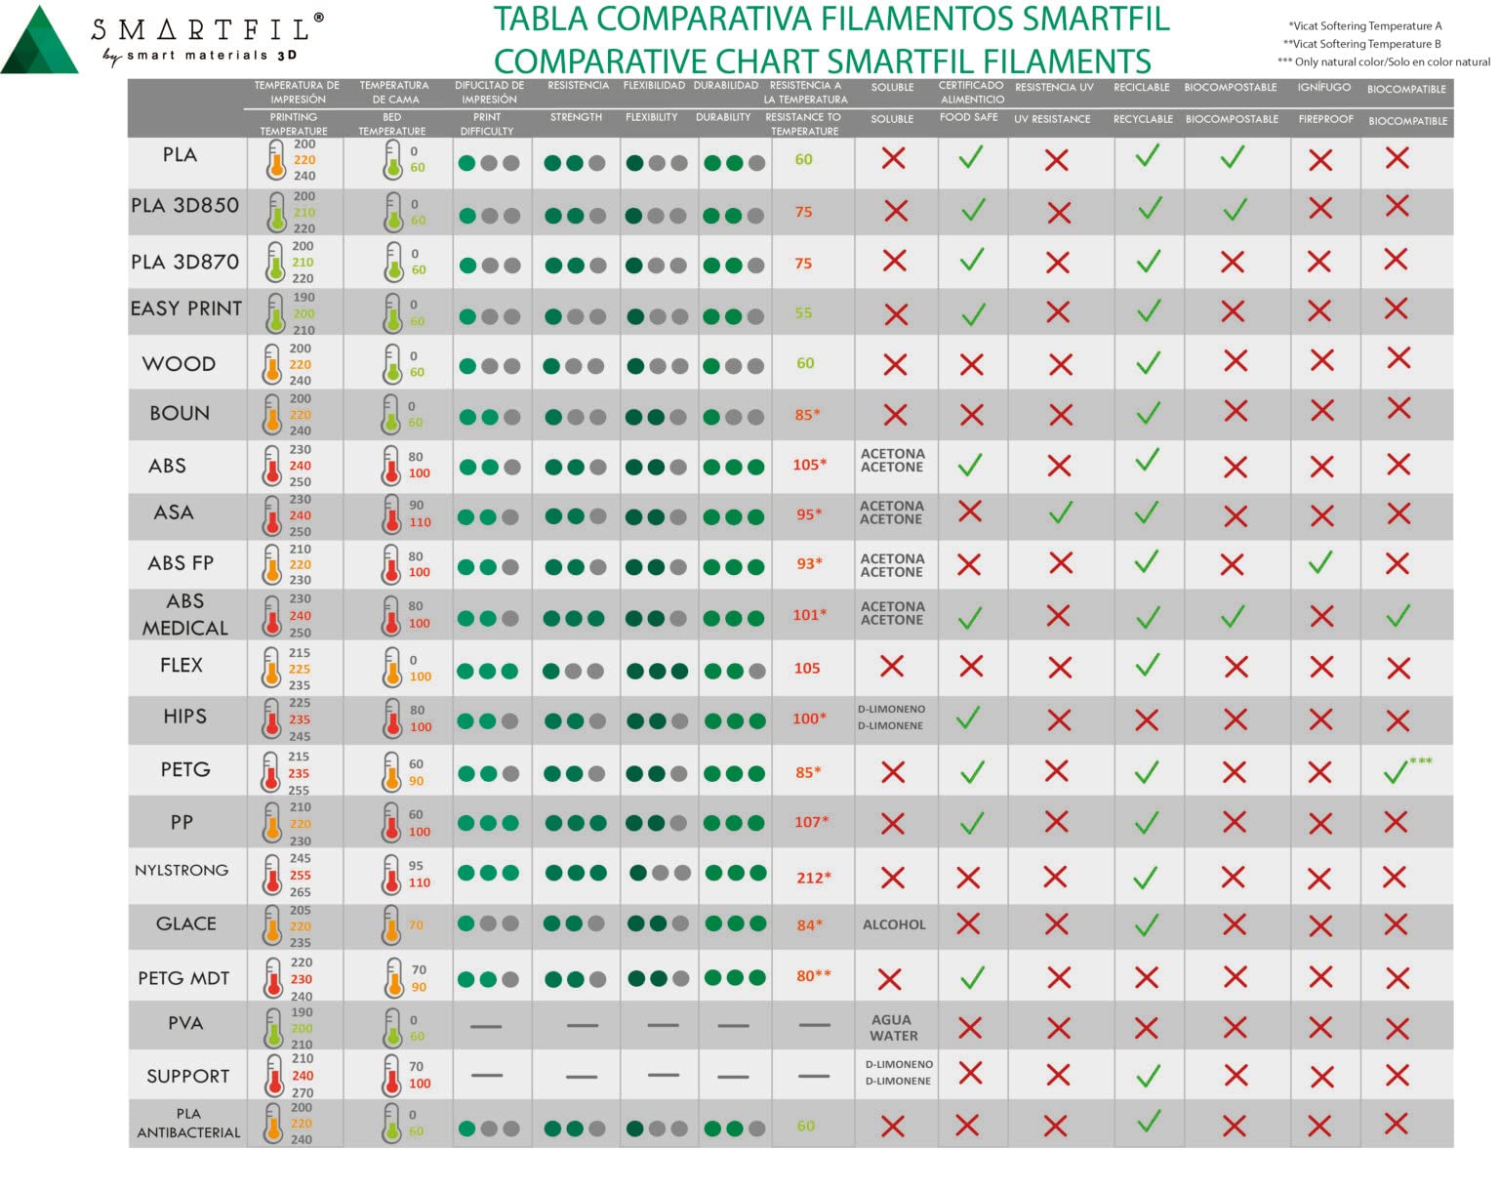The image size is (1499, 1190).
Task: Click the EASY PRINT row label
Action: tap(185, 308)
